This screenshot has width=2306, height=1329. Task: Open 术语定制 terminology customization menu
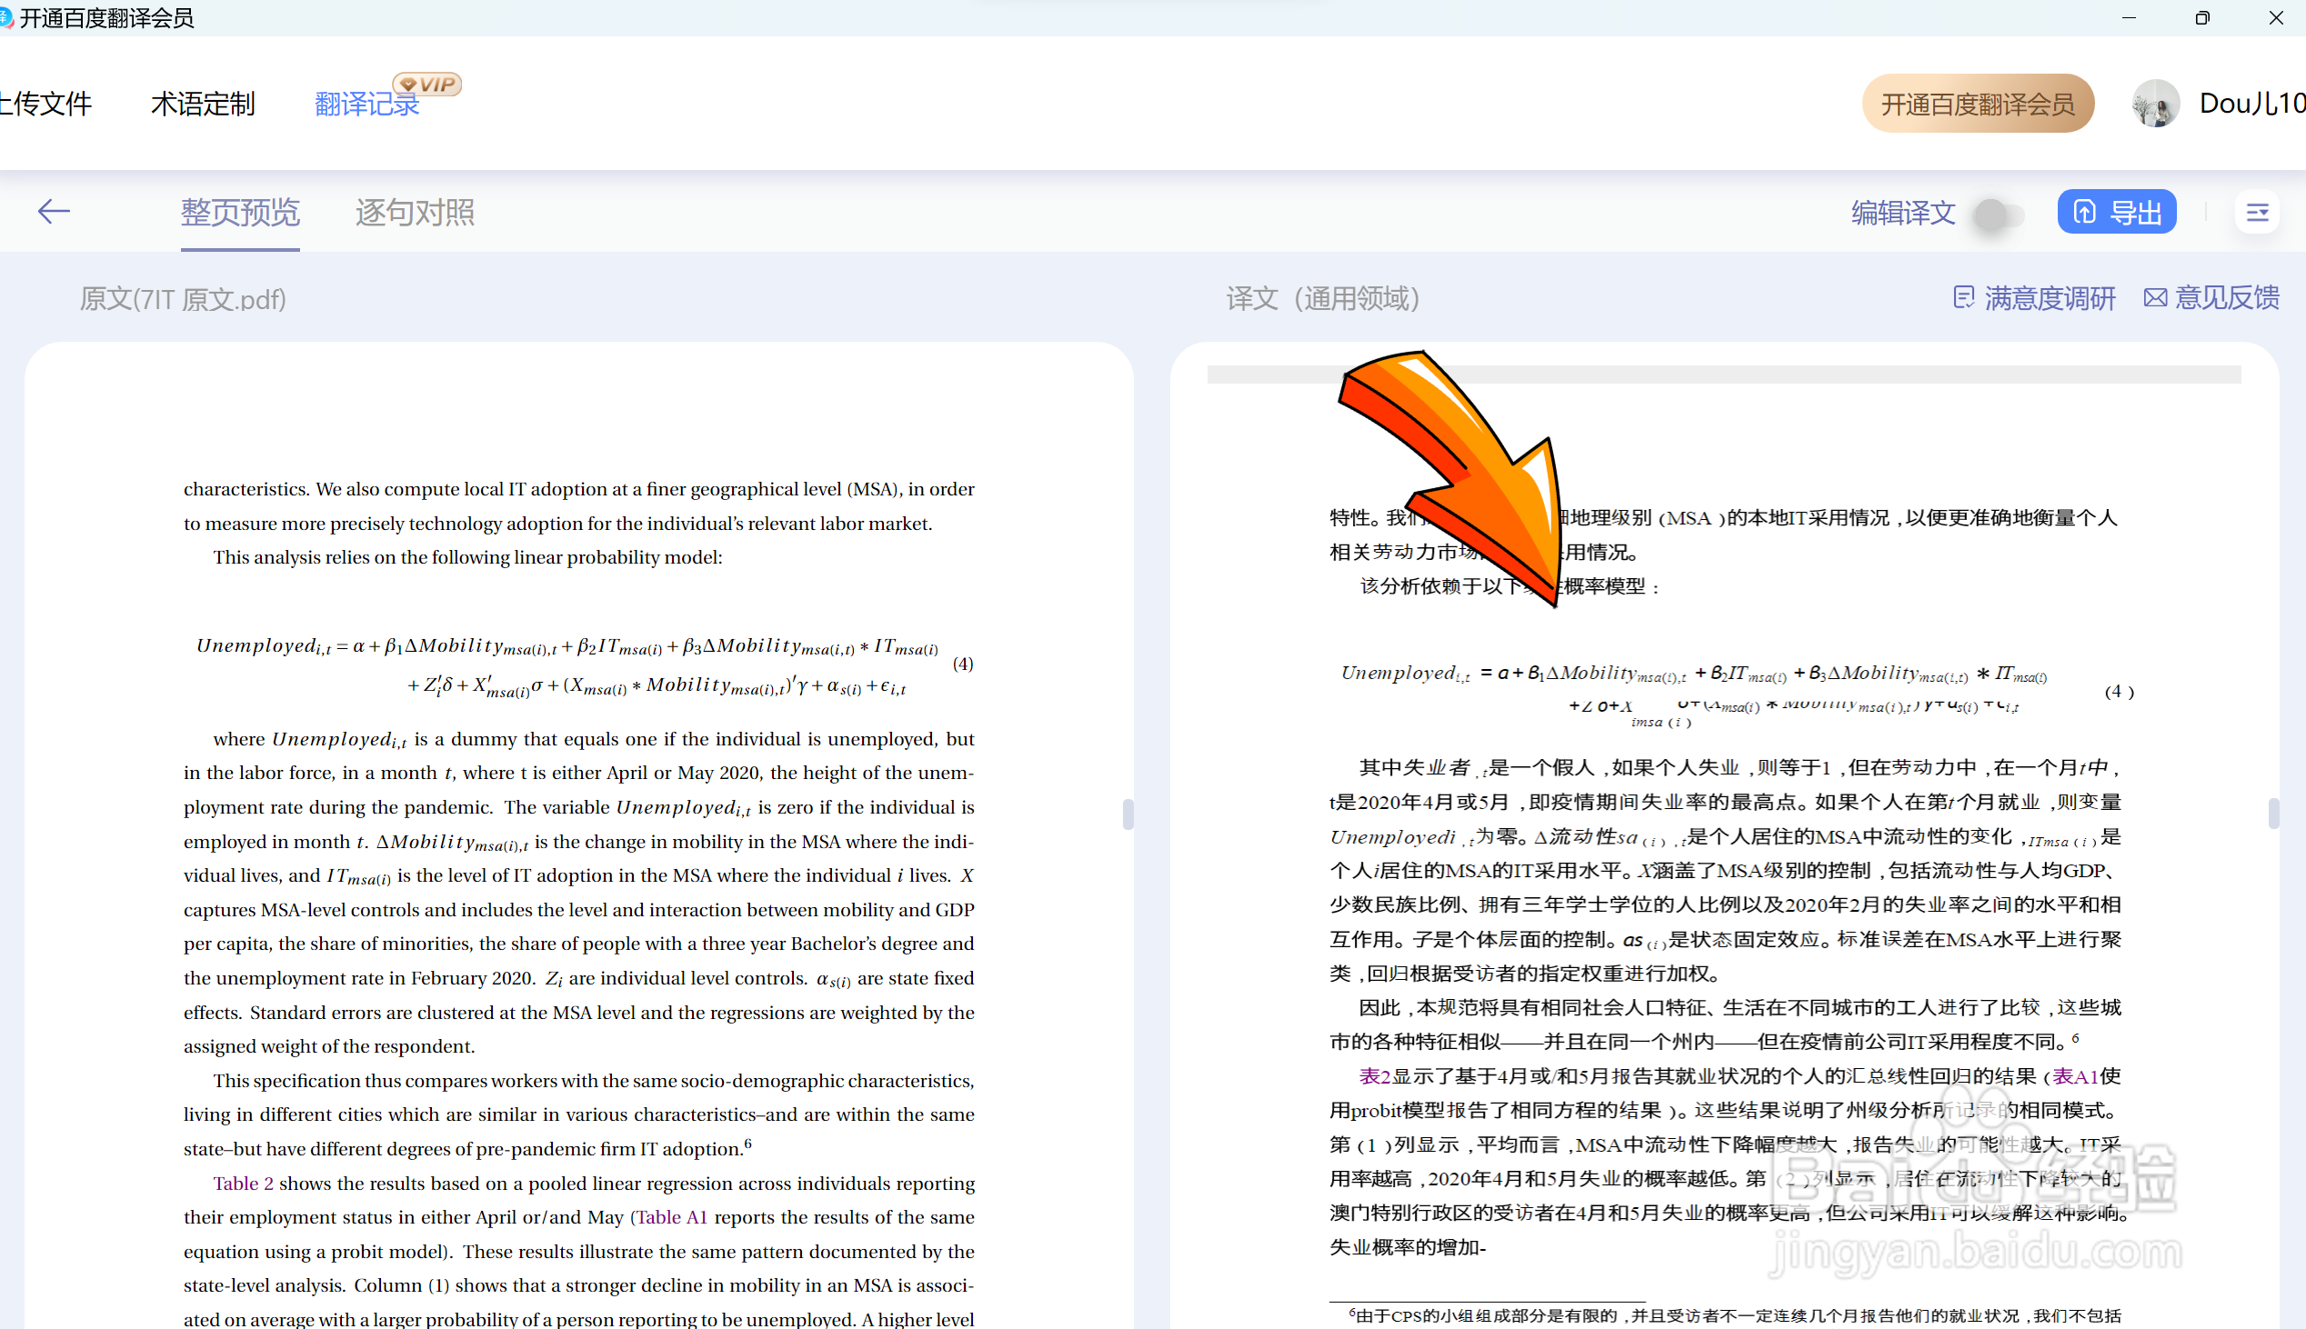(203, 104)
